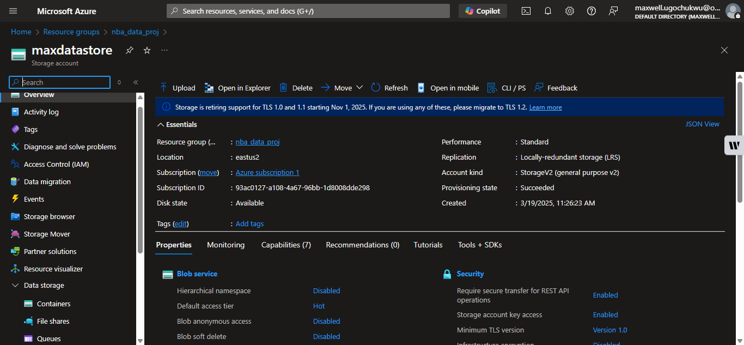Close the maxdatastore blade
This screenshot has height=345, width=744.
click(724, 50)
